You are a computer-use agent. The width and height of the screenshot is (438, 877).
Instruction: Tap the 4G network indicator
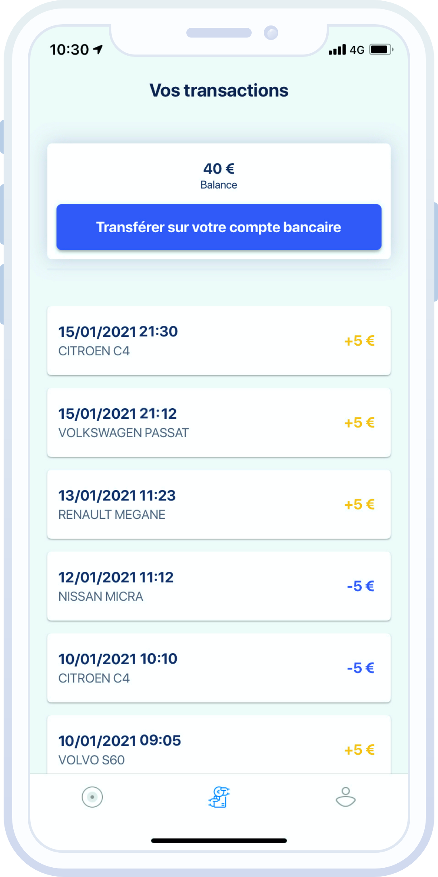click(x=357, y=50)
